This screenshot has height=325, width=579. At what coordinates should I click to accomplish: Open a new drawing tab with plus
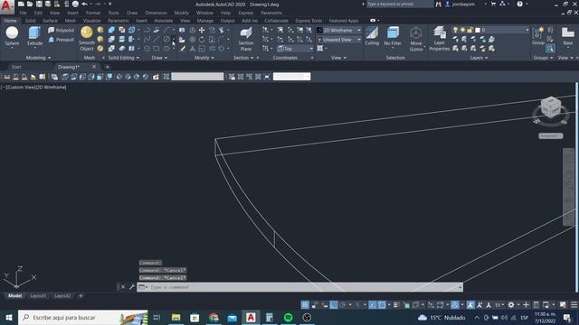point(107,67)
